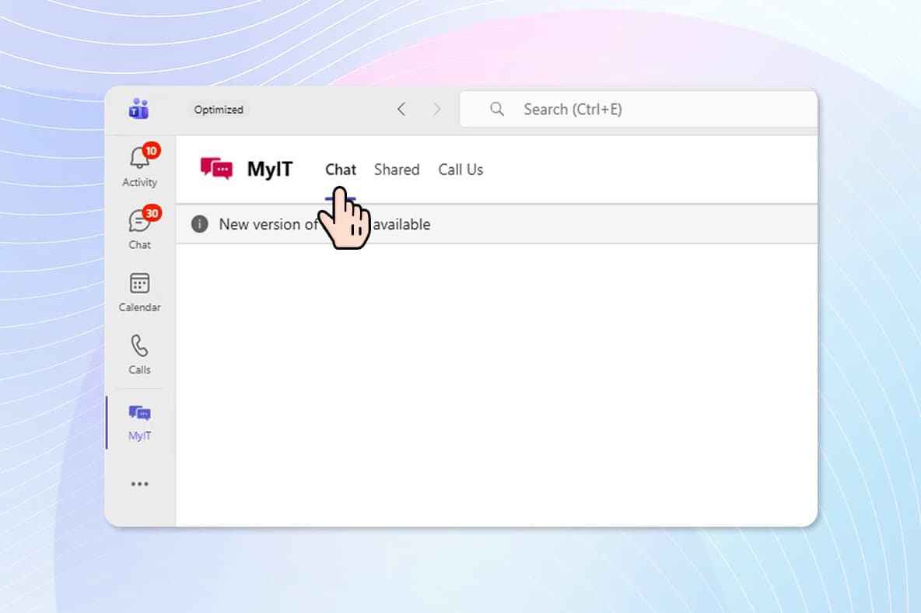Click the Optimized label badge
This screenshot has height=613, width=921.
[219, 110]
